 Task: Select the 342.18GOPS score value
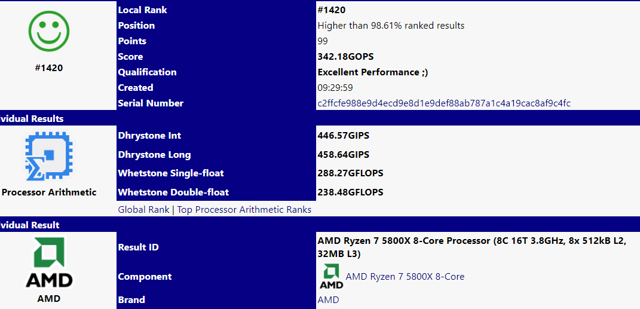click(x=345, y=57)
